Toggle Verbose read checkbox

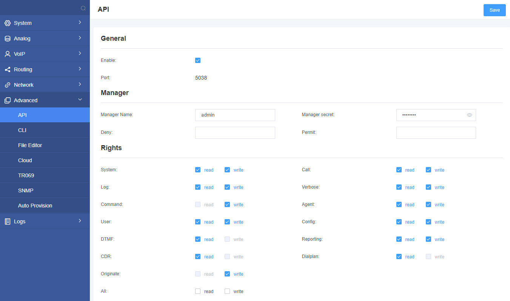point(399,187)
